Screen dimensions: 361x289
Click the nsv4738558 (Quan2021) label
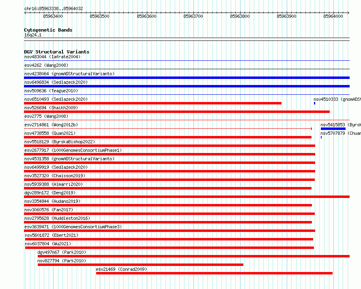click(x=50, y=133)
